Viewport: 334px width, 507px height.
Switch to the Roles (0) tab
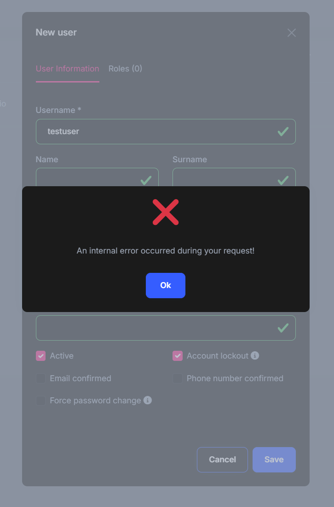pyautogui.click(x=125, y=69)
